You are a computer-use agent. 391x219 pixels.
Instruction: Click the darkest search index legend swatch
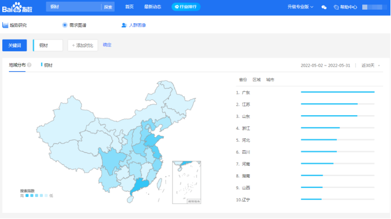27,195
